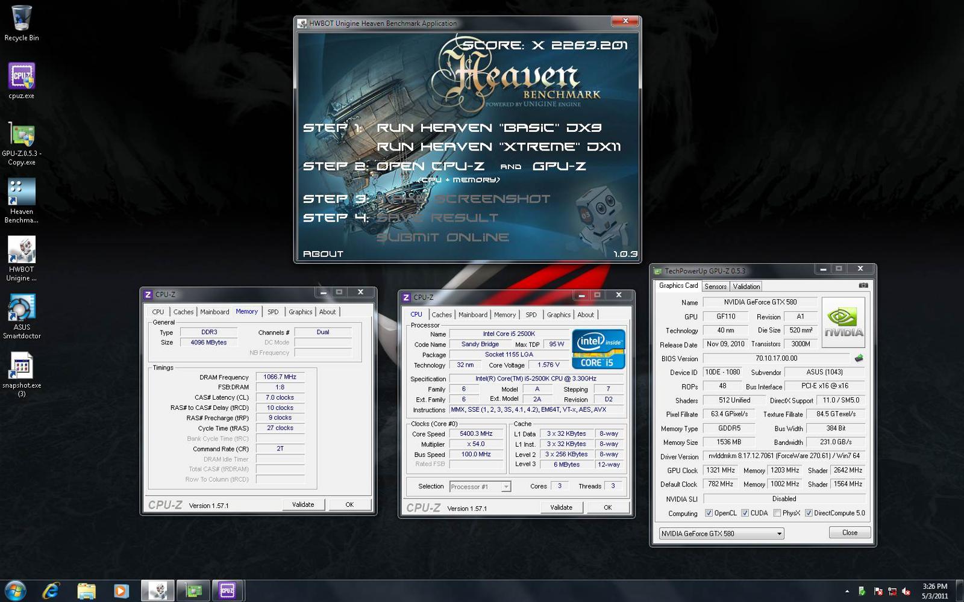
Task: Open the Processor #1 selection dropdown
Action: pyautogui.click(x=480, y=486)
